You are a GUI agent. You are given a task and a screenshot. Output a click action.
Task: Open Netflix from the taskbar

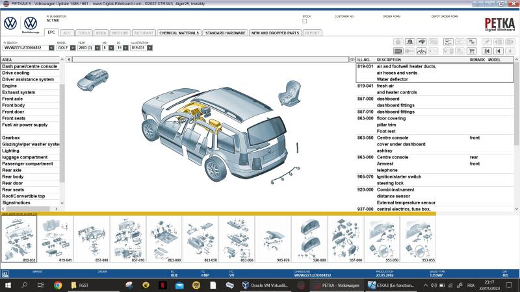pos(162,285)
